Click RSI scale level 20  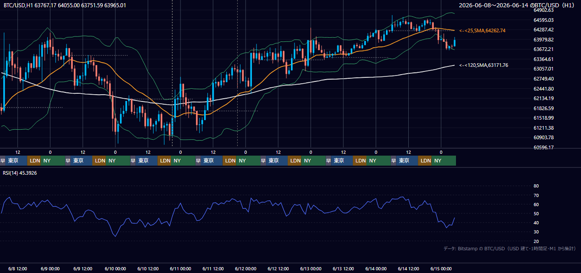click(536, 241)
